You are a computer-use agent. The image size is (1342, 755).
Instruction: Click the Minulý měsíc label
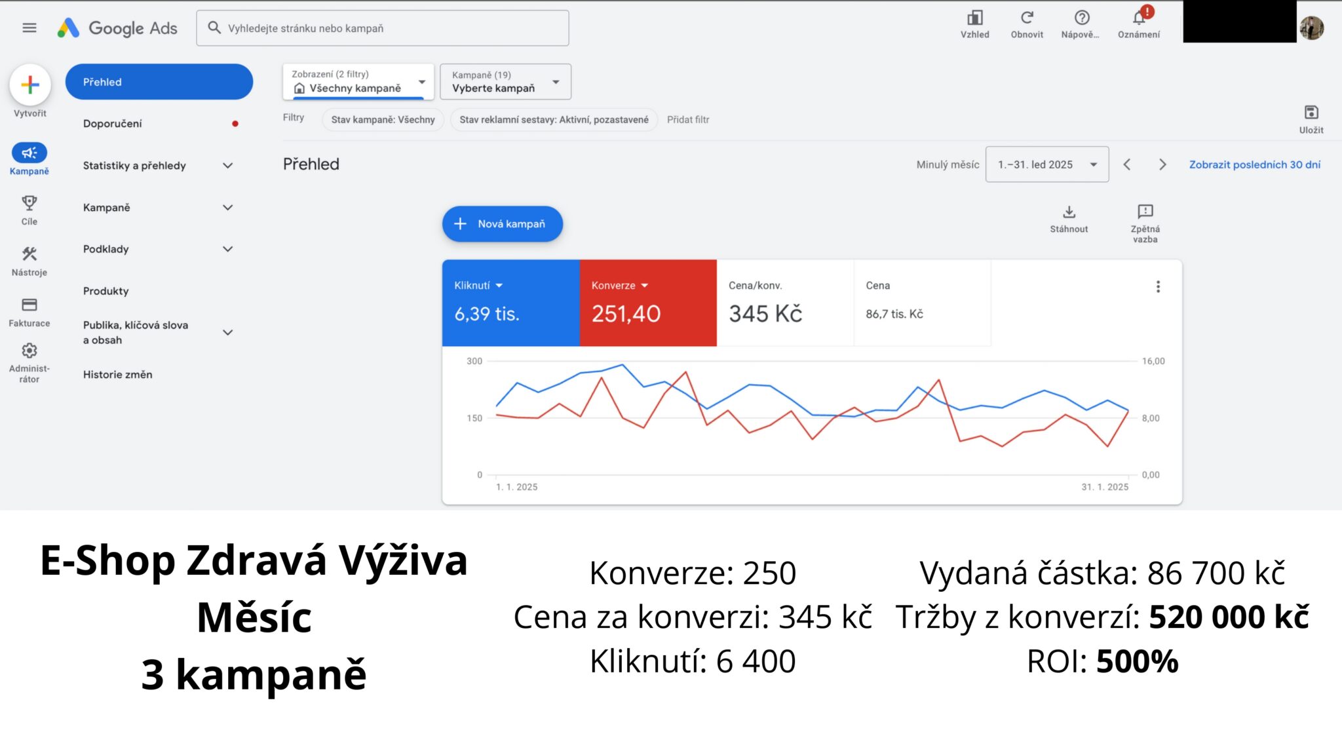[x=948, y=165]
